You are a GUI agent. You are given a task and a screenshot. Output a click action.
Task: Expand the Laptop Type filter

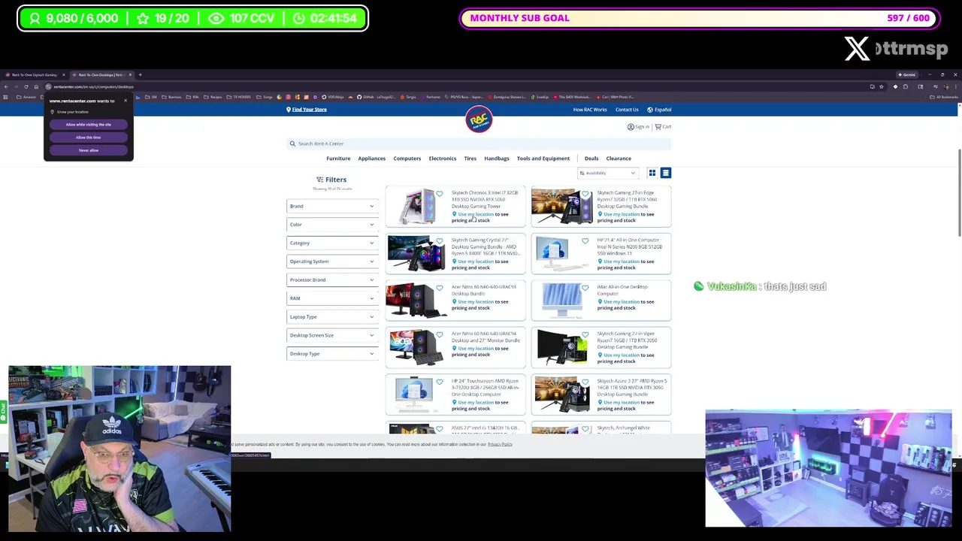[x=332, y=316]
